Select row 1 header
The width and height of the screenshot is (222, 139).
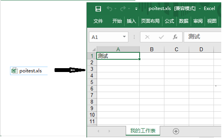(x=92, y=56)
